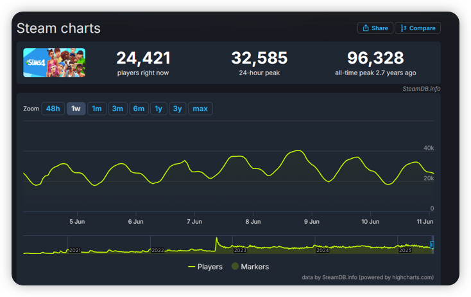
Task: Click the 2022 marker in navigator
Action: pos(157,250)
